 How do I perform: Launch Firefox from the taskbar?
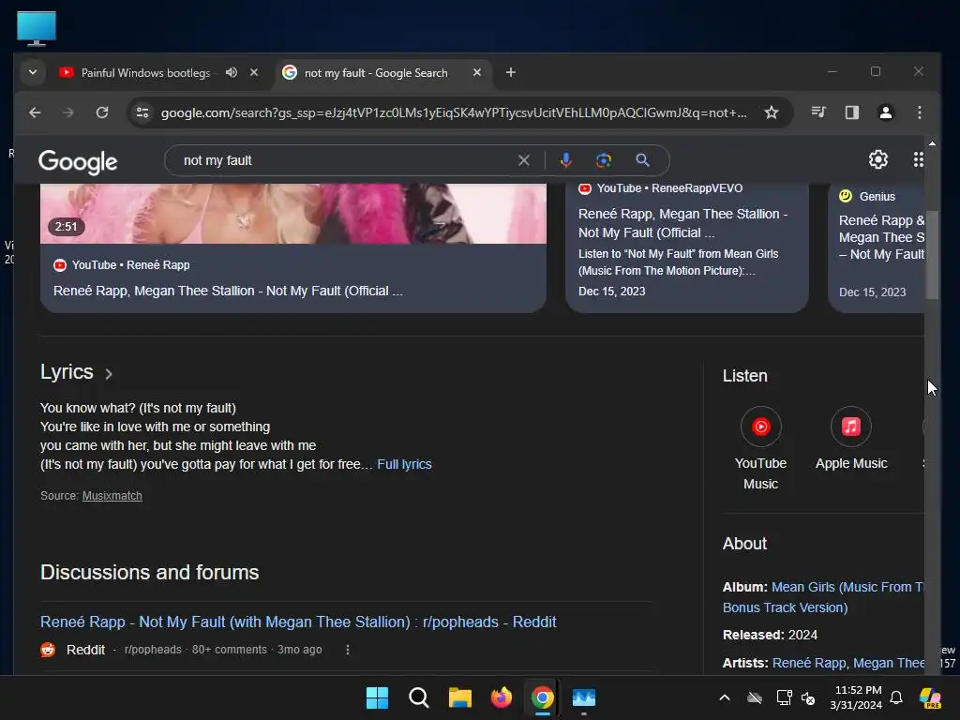(x=502, y=697)
